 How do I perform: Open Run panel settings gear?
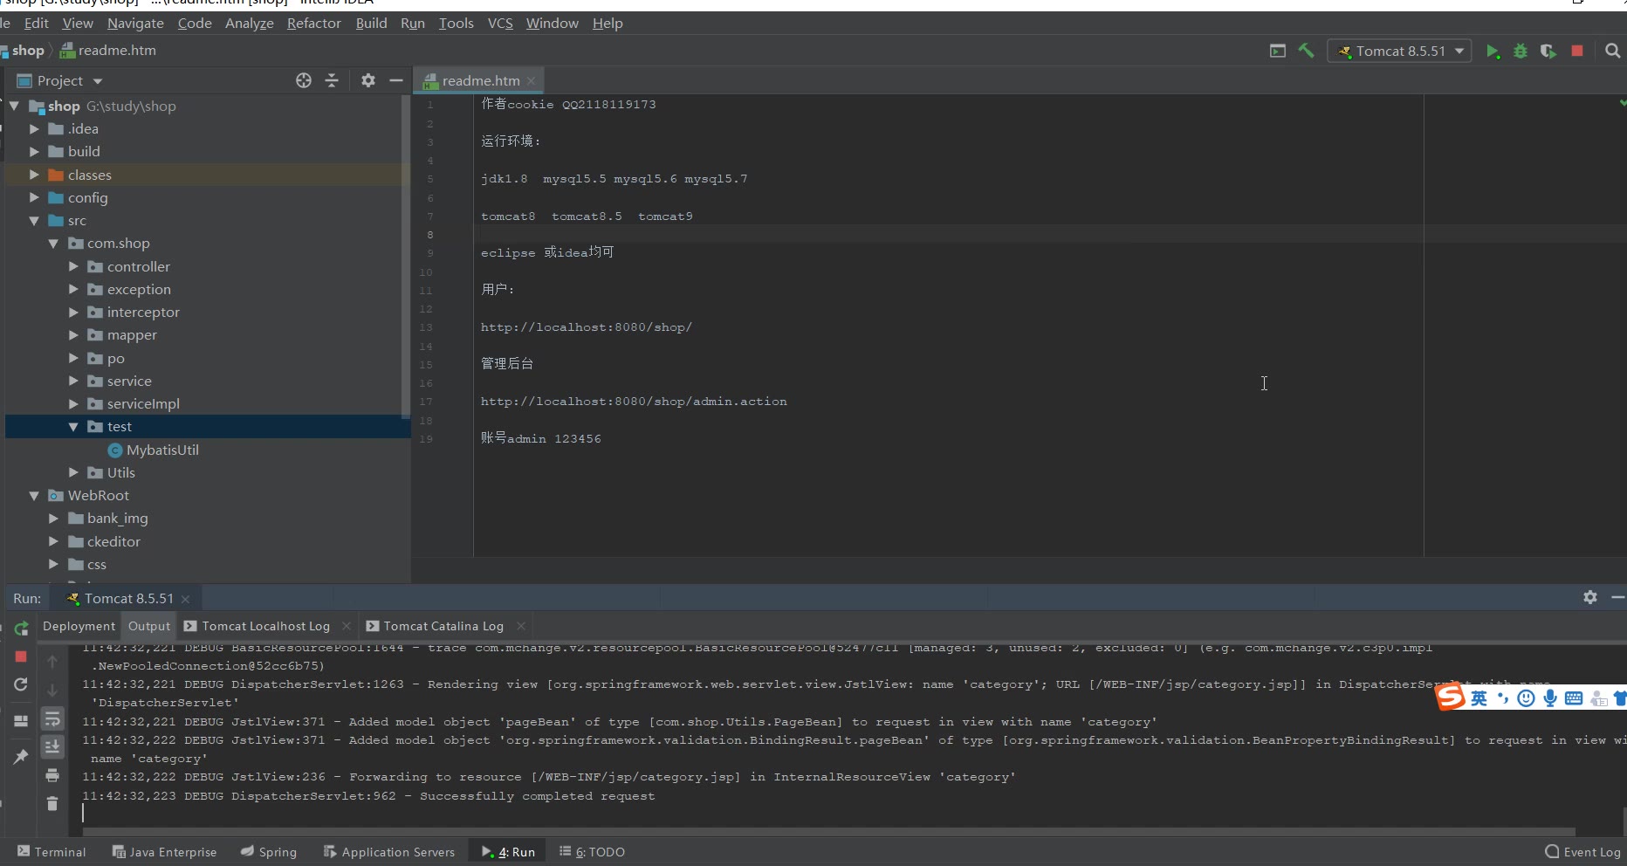point(1590,597)
